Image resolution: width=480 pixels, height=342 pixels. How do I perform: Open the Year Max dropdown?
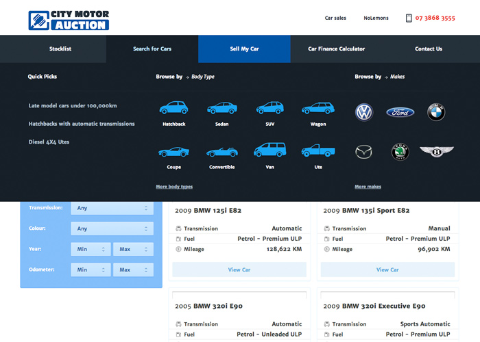[x=133, y=249]
